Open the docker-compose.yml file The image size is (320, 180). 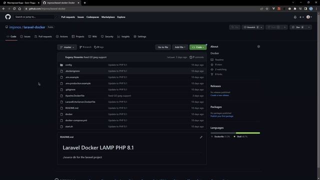[76, 120]
